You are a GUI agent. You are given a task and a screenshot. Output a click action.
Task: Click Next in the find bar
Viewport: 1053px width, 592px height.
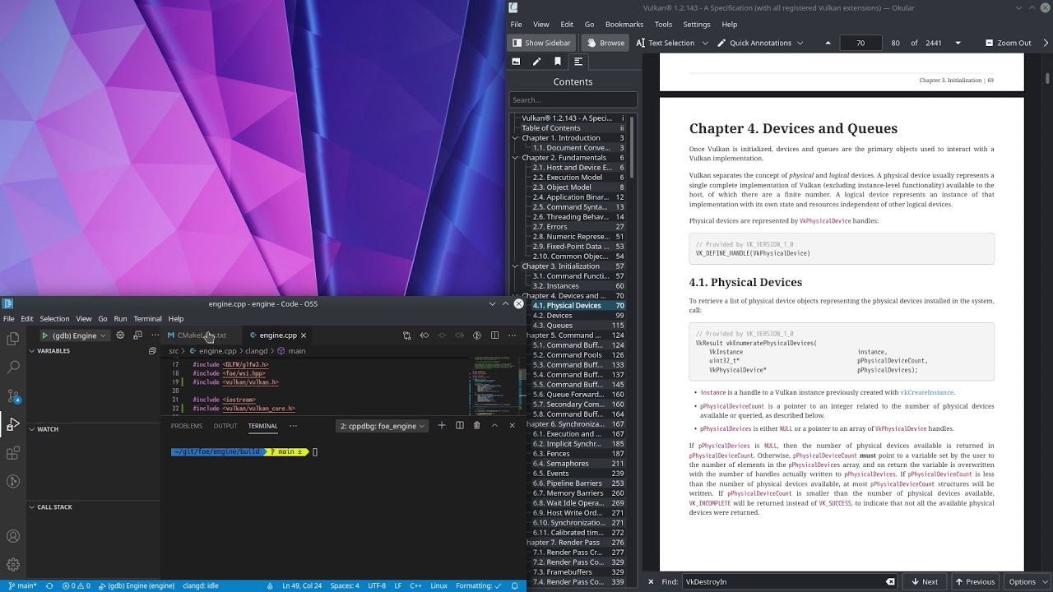[x=925, y=581]
